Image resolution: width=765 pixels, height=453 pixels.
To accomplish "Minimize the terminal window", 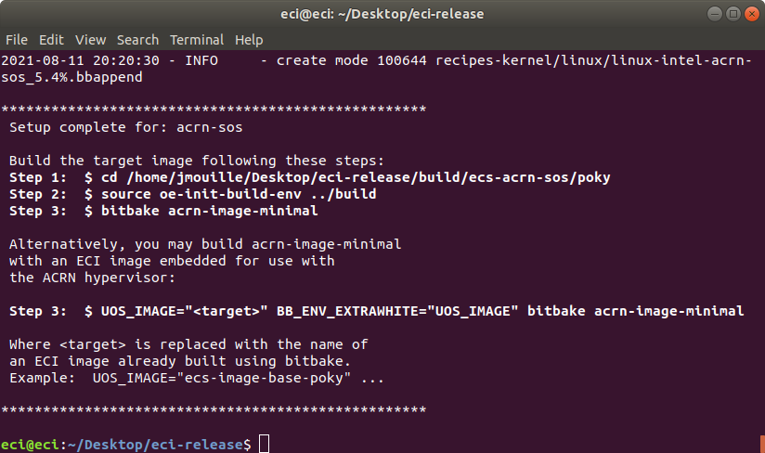I will click(x=715, y=14).
